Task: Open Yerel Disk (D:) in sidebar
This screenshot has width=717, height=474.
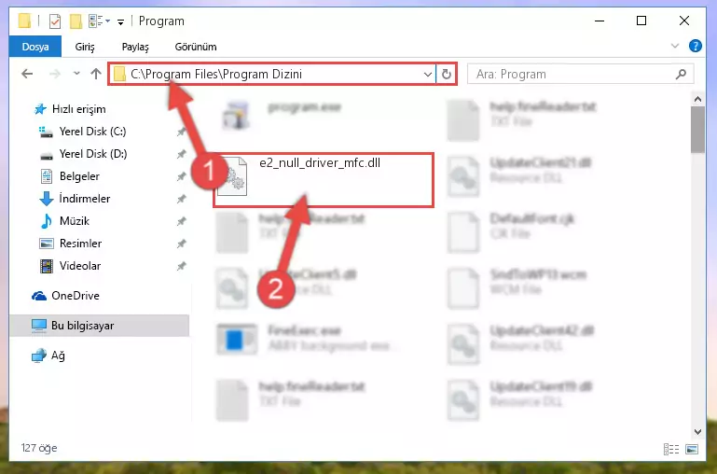Action: click(x=93, y=154)
